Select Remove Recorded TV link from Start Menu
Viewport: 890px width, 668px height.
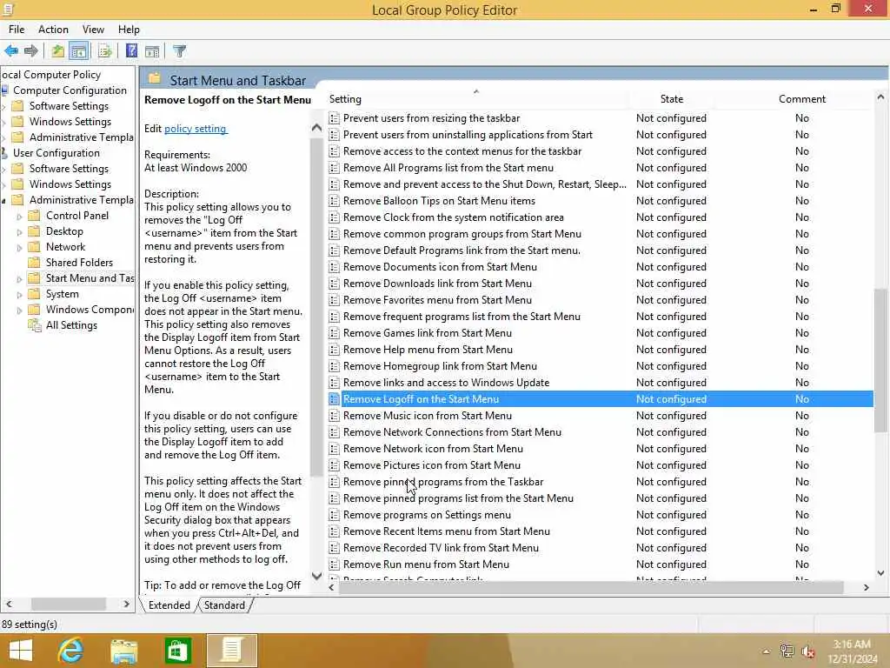pos(441,548)
